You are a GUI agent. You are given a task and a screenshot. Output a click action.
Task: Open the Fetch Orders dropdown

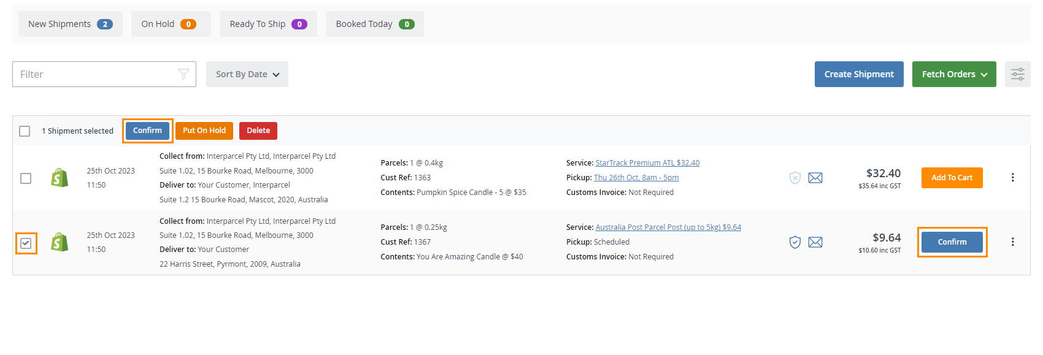click(x=953, y=74)
